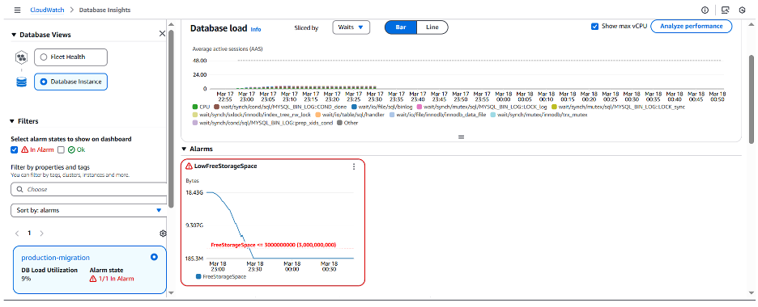
Task: Close the Database Views panel
Action: (162, 34)
